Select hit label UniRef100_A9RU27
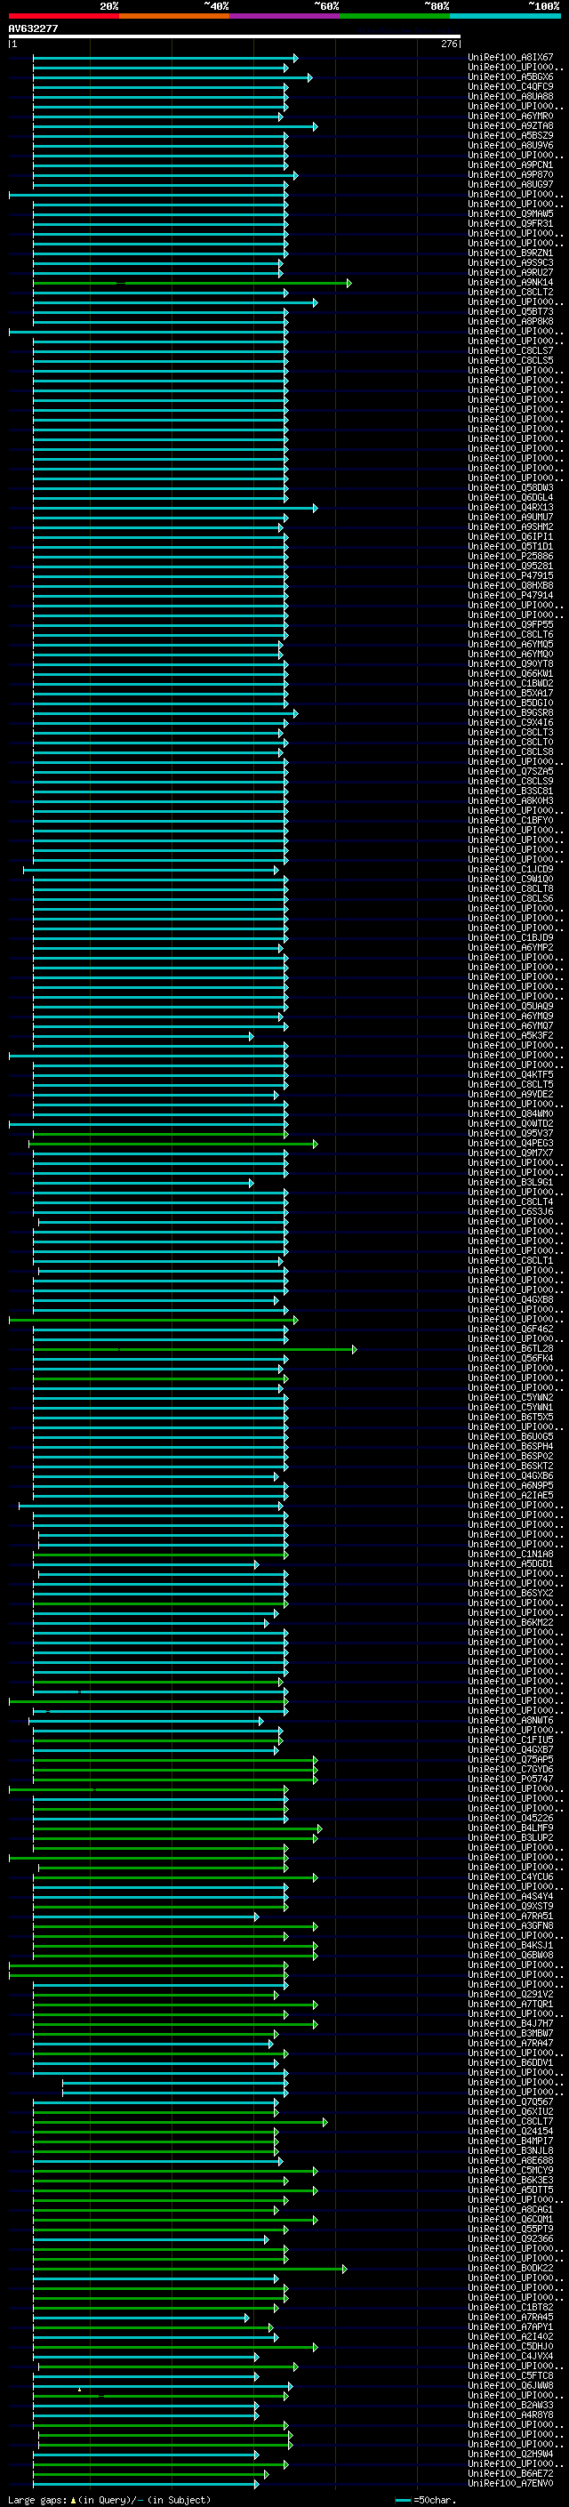This screenshot has height=2507, width=569. point(510,272)
